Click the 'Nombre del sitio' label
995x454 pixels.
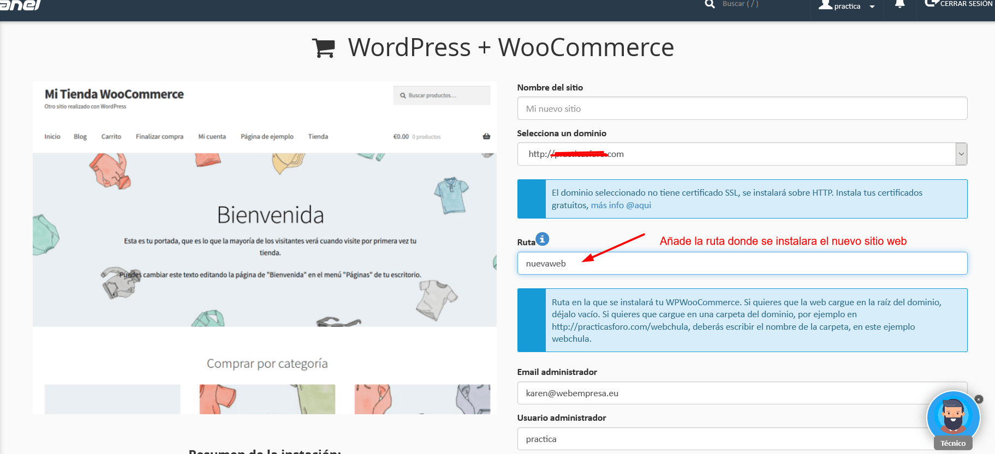(x=550, y=87)
